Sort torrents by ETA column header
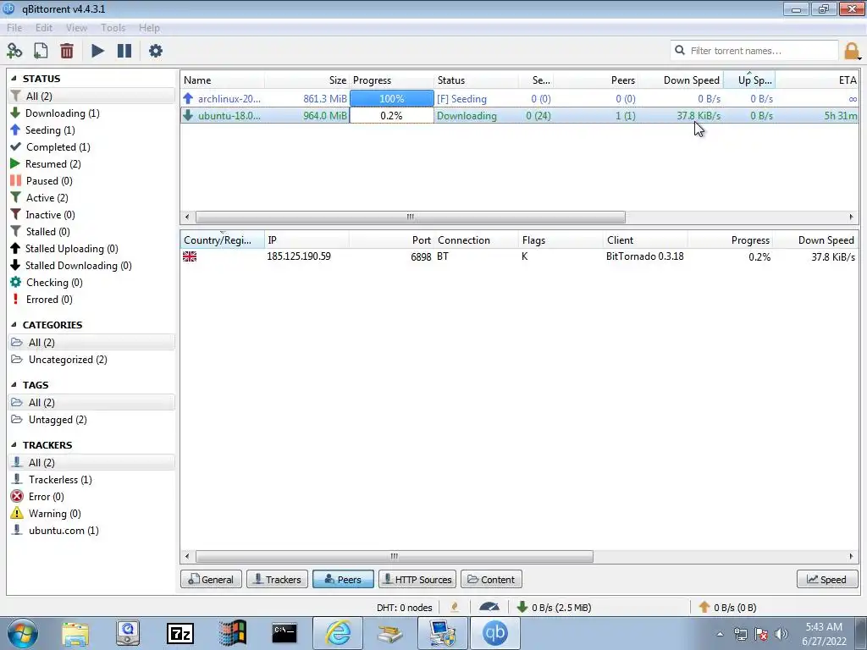This screenshot has width=867, height=650. pos(817,80)
